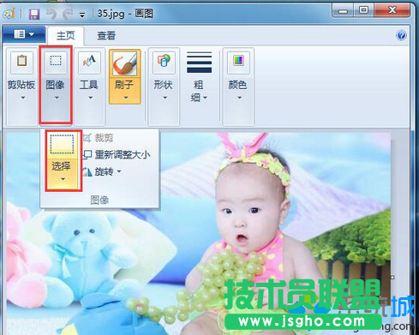
Task: Open the Paint file menu button
Action: click(x=24, y=34)
